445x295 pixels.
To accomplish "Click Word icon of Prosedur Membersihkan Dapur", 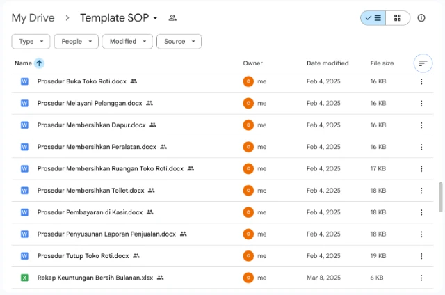I will pyautogui.click(x=24, y=125).
